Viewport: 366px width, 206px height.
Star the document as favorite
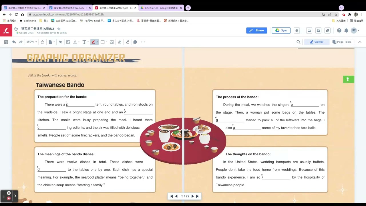point(59,29)
